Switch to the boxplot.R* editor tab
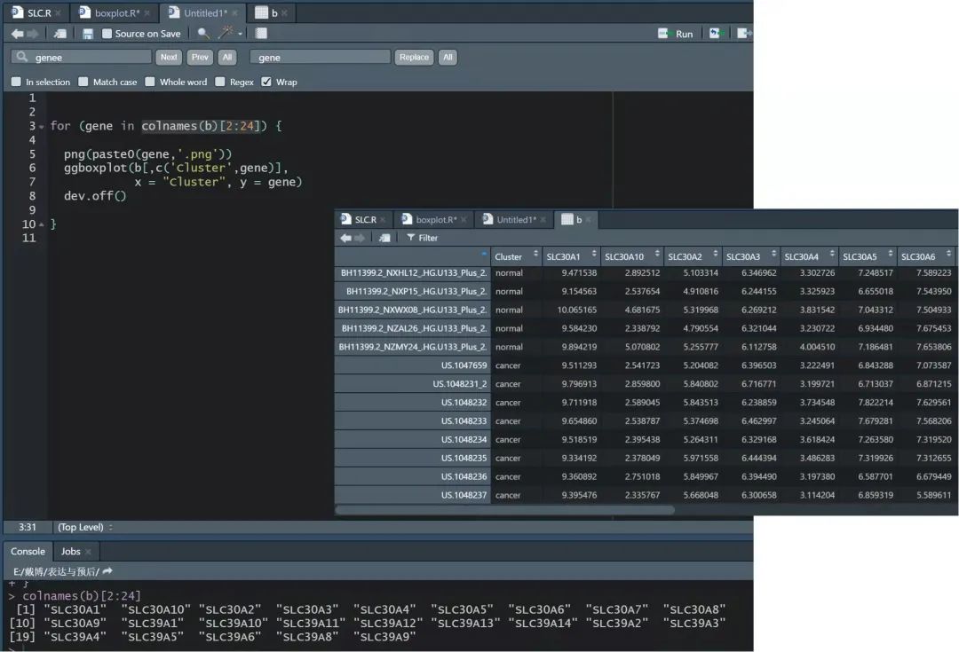This screenshot has width=959, height=652. (115, 12)
